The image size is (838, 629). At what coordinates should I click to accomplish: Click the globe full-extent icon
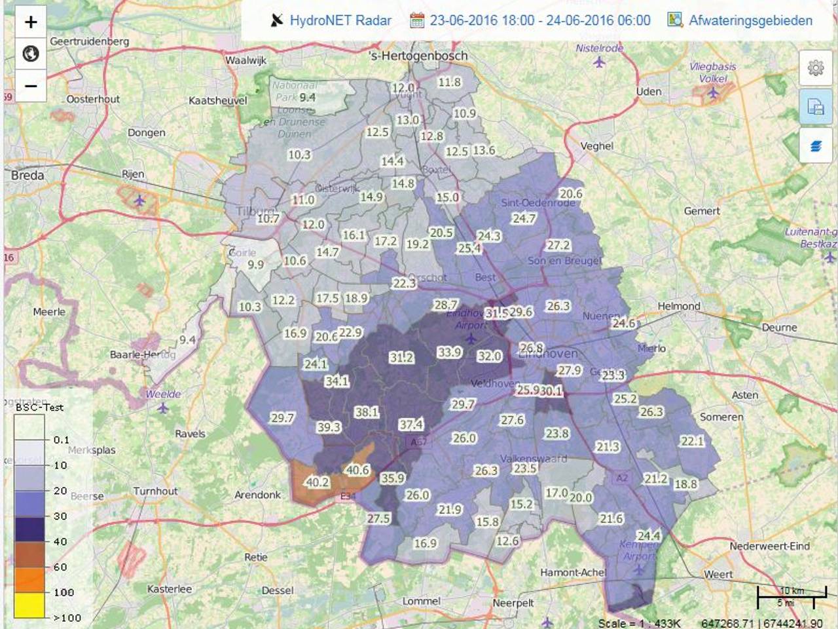coord(30,53)
